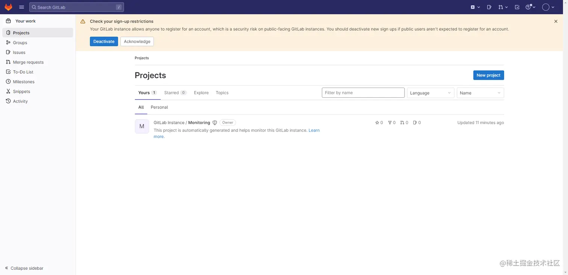Screen dimensions: 568x275
Task: Open To-Do List in the sidebar
Action: coord(38,72)
